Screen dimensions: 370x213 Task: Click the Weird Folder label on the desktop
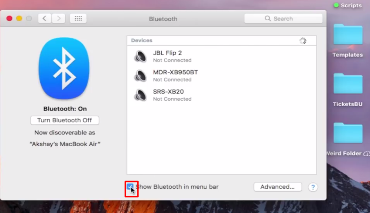[344, 153]
